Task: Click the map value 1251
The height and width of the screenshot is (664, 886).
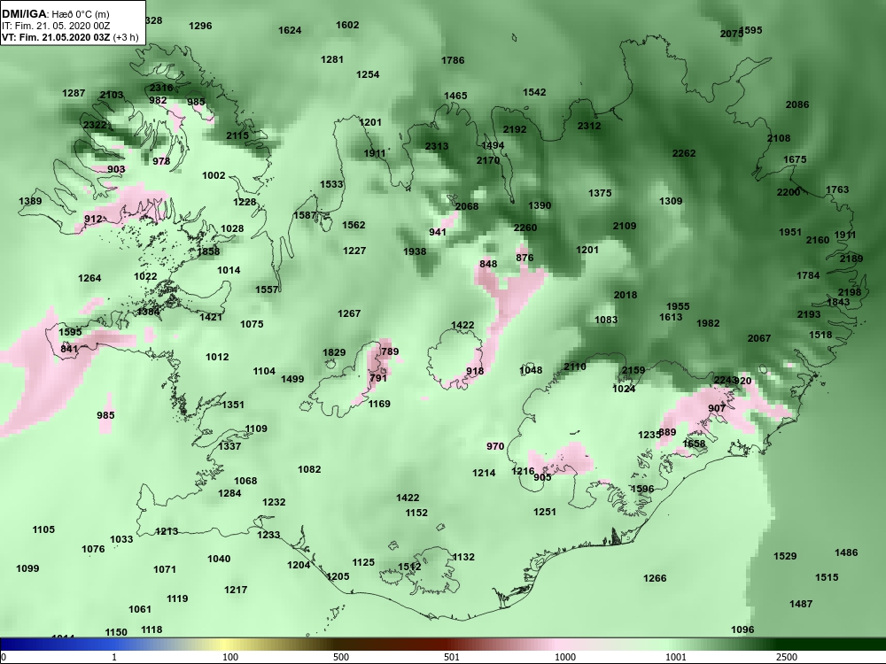Action: tap(545, 512)
